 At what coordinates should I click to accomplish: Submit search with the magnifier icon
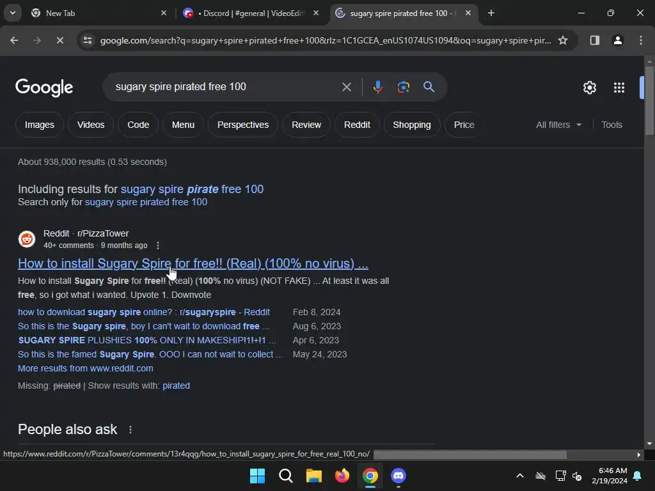pyautogui.click(x=429, y=87)
